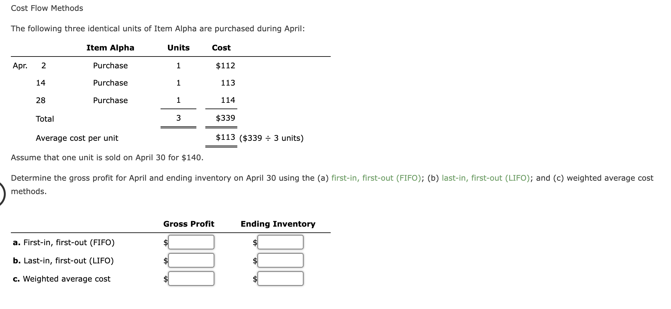Select the Average cost per unit row
The width and height of the screenshot is (671, 309).
(x=77, y=138)
